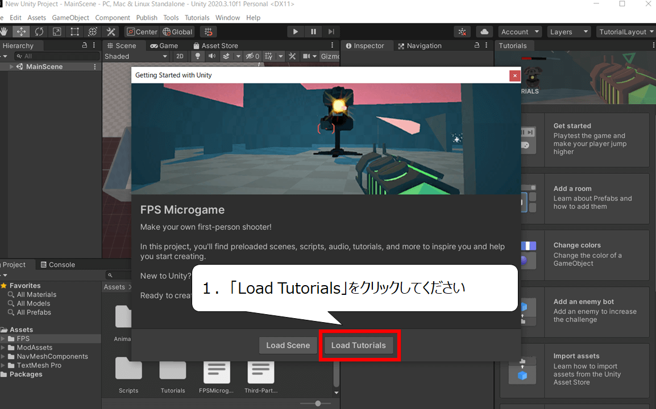Select the Rect tool
The image size is (656, 409).
click(74, 32)
